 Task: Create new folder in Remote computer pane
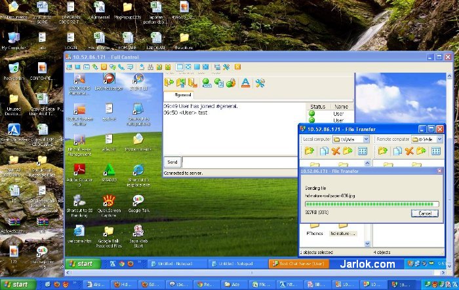(x=421, y=151)
